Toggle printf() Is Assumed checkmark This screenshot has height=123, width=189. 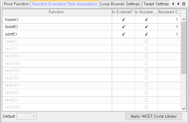point(146,34)
